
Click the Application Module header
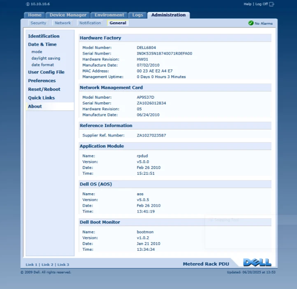pyautogui.click(x=175, y=146)
